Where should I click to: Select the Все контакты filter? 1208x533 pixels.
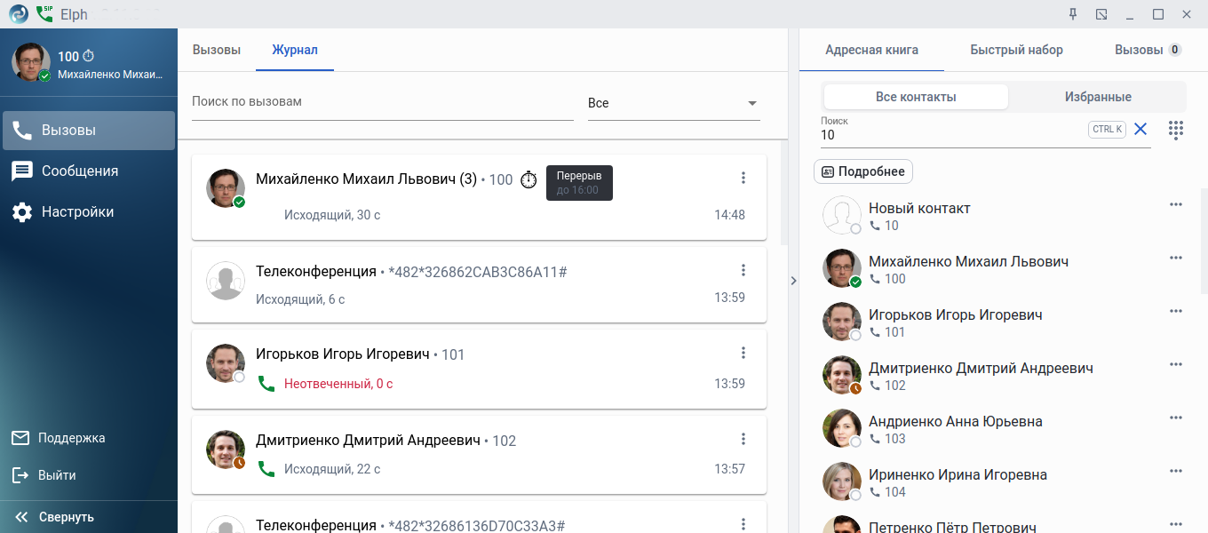(916, 97)
